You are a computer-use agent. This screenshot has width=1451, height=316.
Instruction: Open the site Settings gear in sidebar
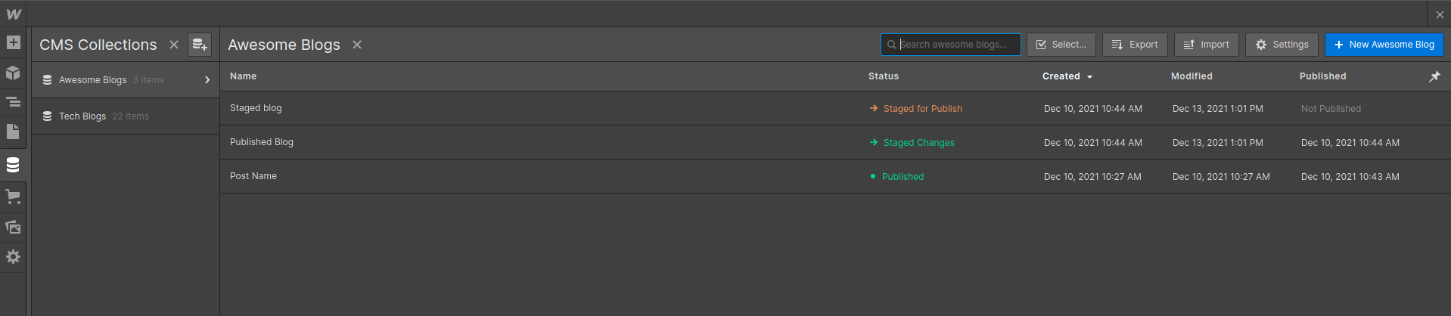click(13, 257)
